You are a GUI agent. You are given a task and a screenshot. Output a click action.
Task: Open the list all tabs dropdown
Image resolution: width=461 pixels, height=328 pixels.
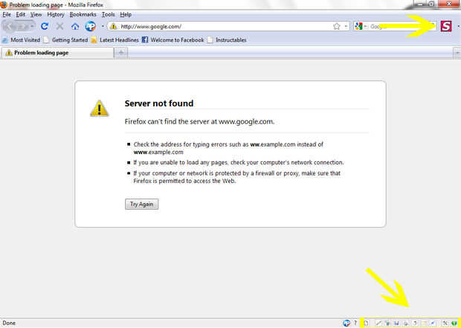coord(457,53)
